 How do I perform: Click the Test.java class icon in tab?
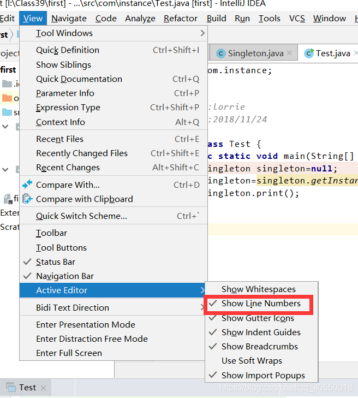[309, 54]
